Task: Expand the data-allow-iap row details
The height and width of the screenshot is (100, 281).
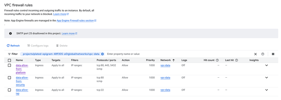Action: pos(266,90)
